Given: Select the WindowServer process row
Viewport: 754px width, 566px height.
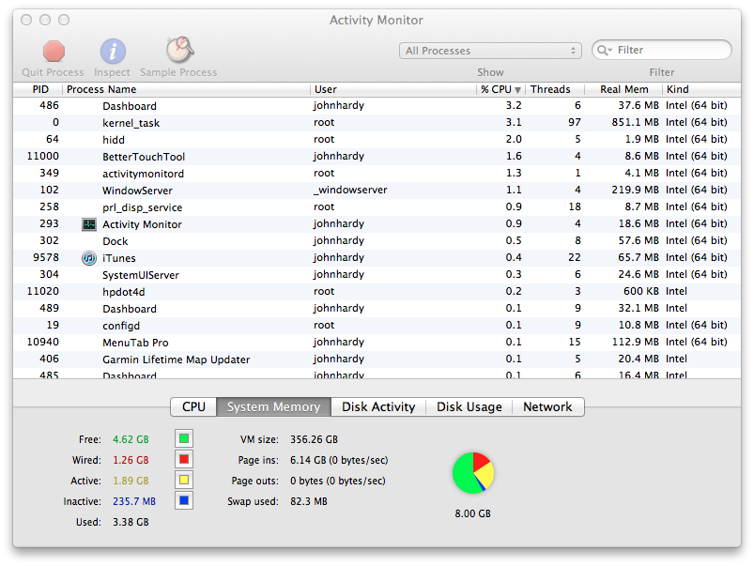Looking at the screenshot, I should (x=377, y=190).
